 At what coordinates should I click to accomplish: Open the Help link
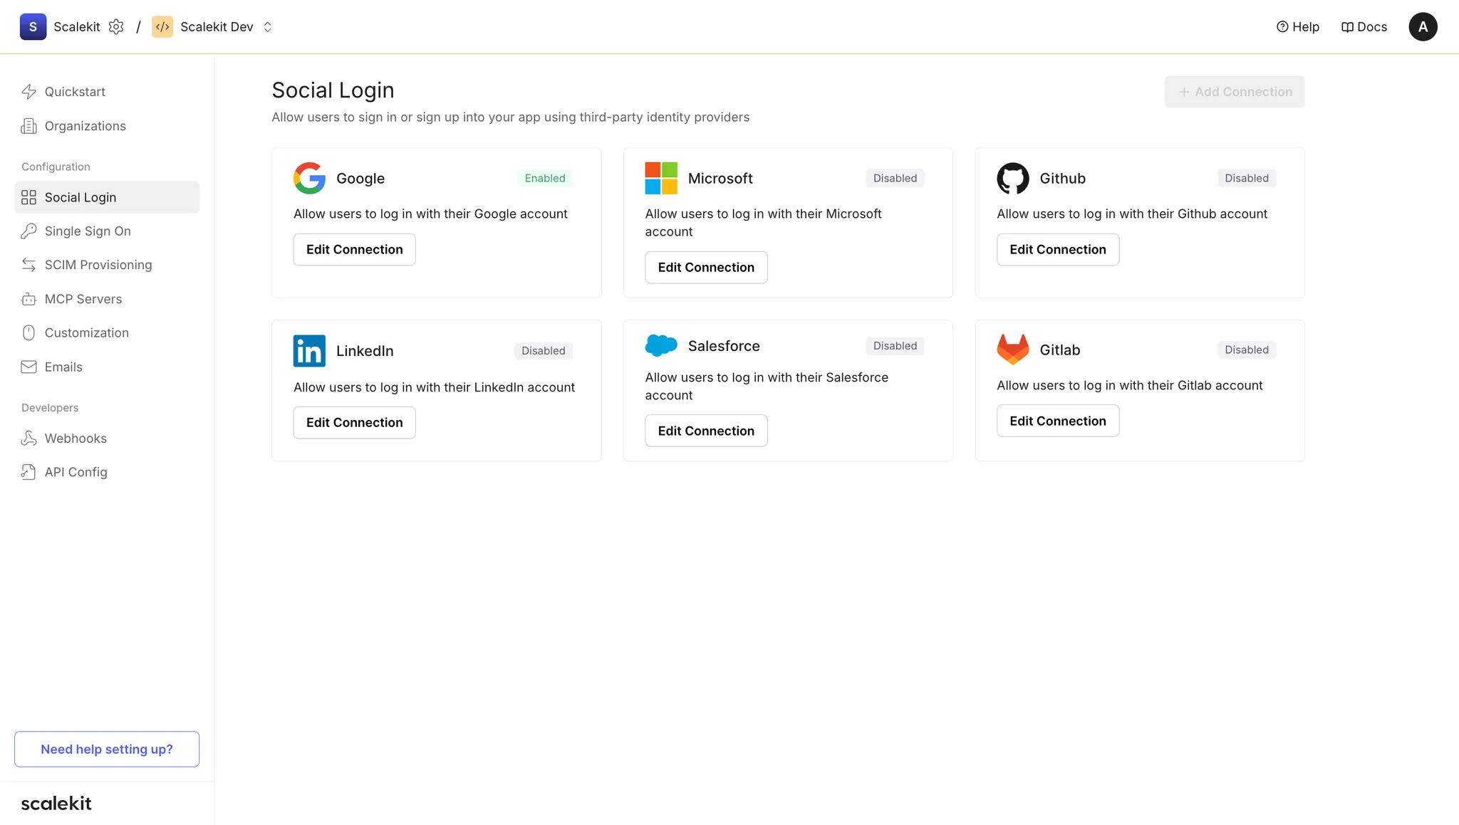tap(1297, 27)
